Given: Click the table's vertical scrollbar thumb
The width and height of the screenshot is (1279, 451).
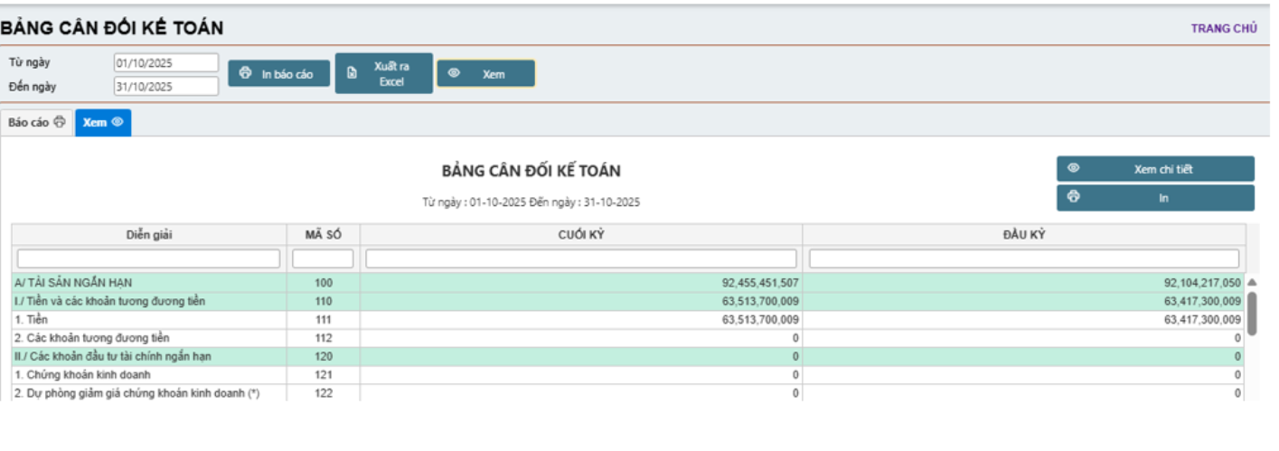Looking at the screenshot, I should tap(1251, 313).
